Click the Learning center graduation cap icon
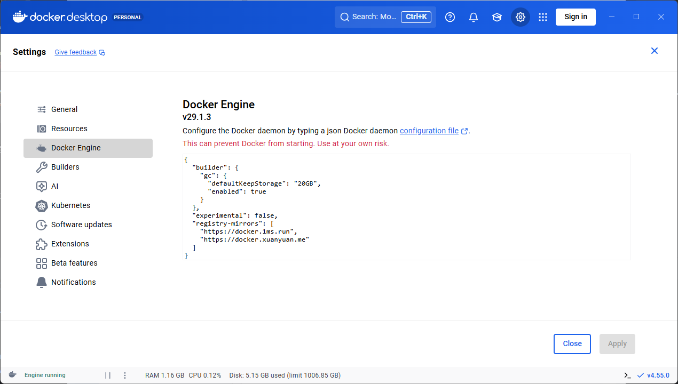This screenshot has height=384, width=678. click(497, 17)
